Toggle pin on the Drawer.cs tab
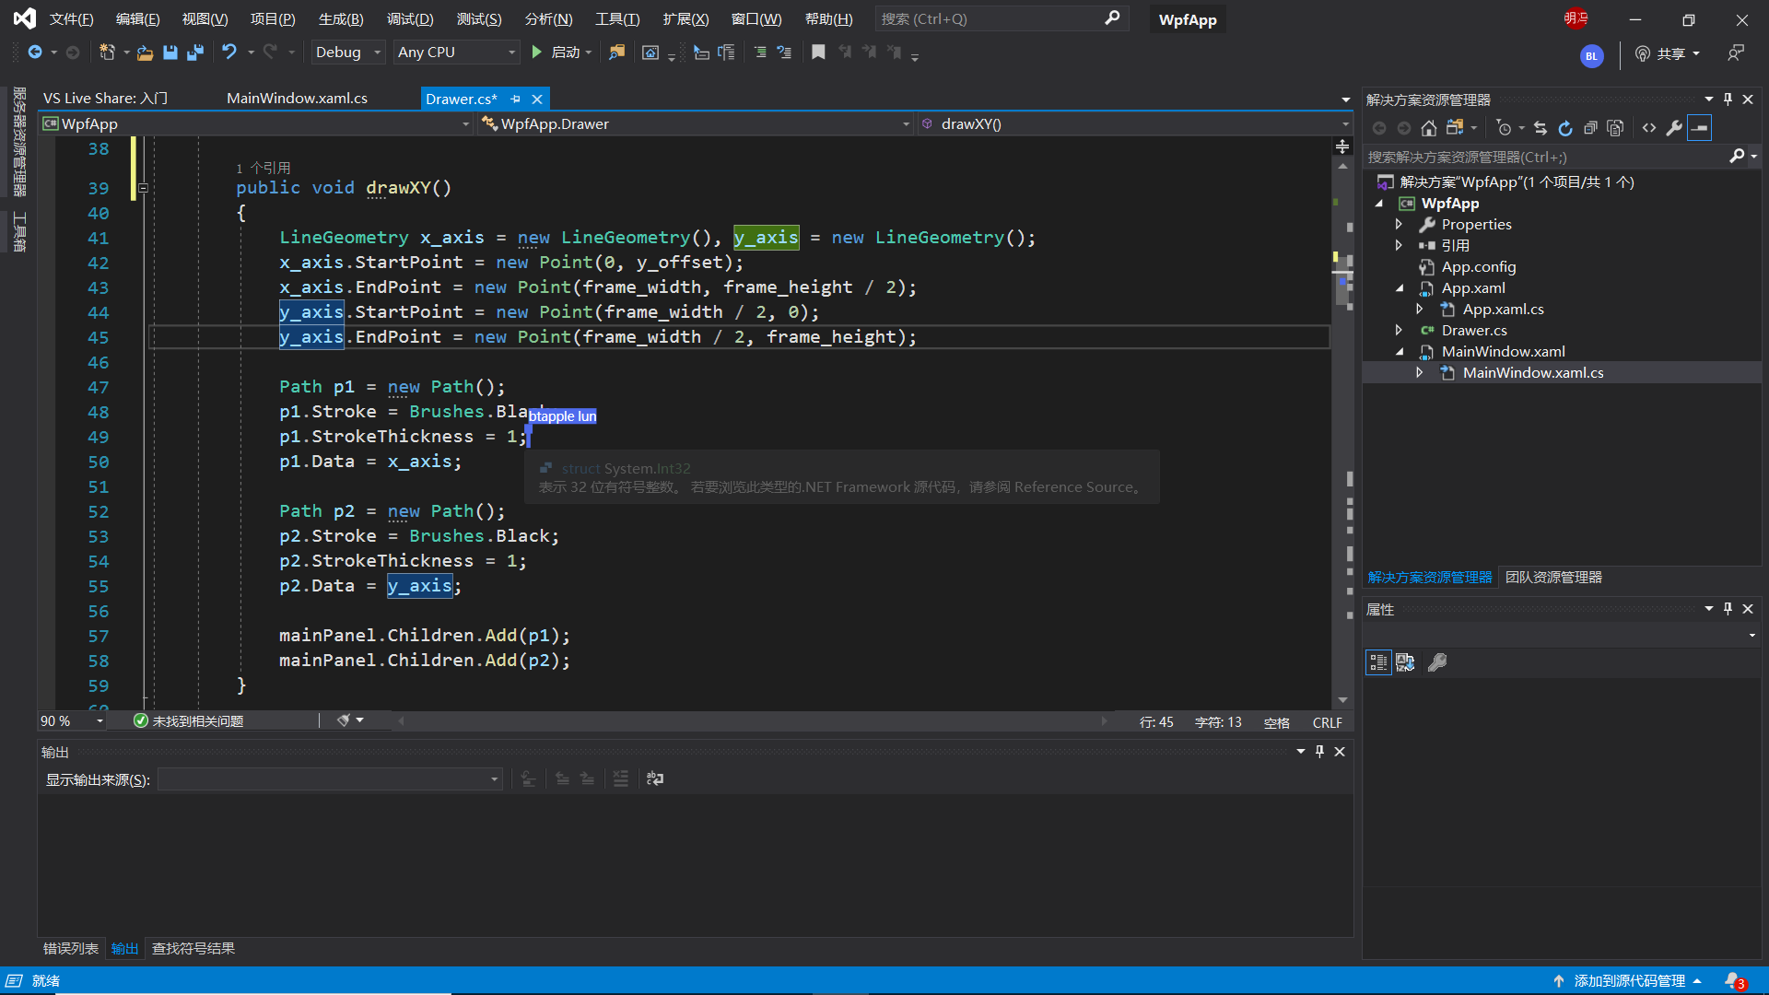 pyautogui.click(x=515, y=99)
